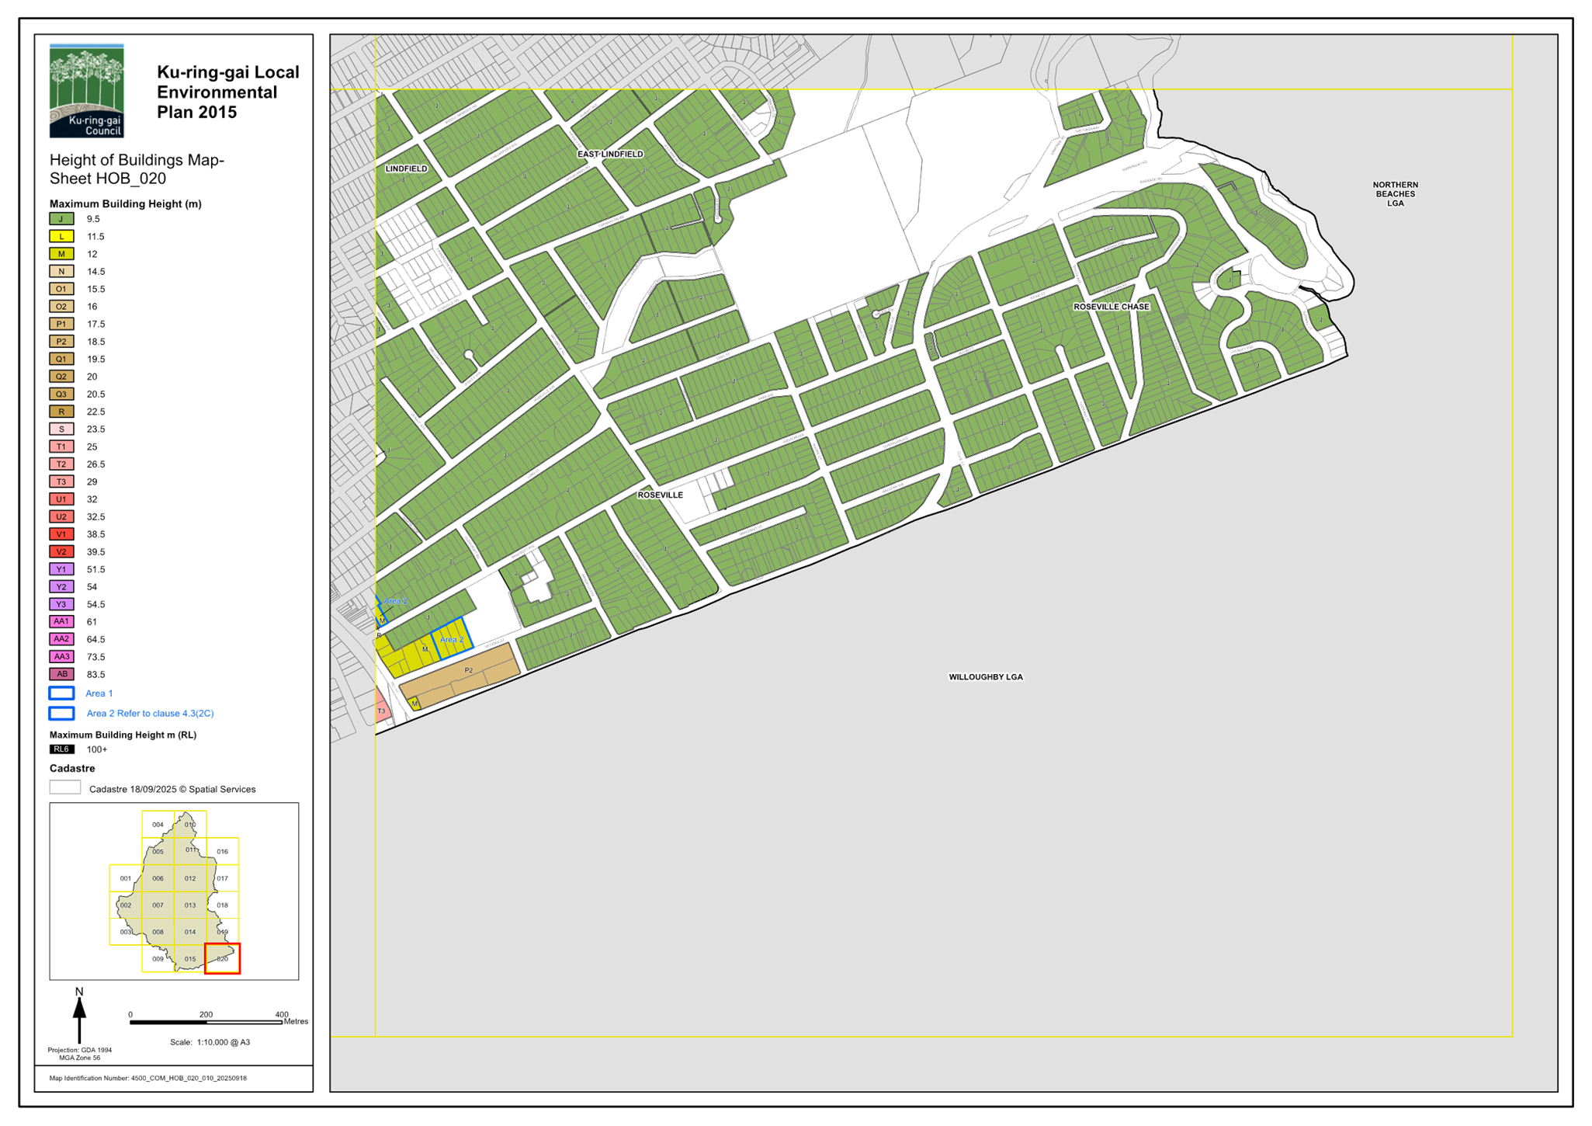Select the V1 red legend swatch
This screenshot has width=1592, height=1126.
[x=61, y=534]
